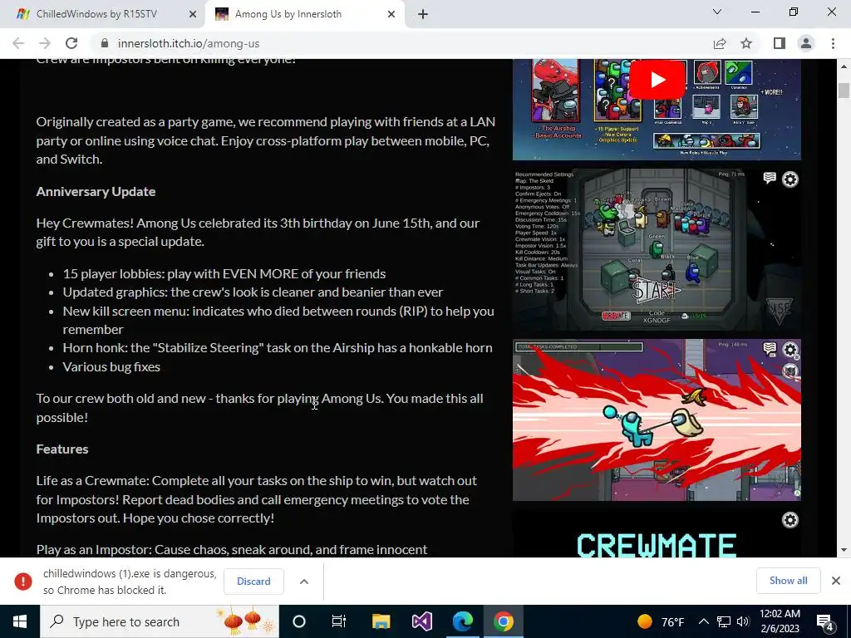851x638 pixels.
Task: Click 'Updated graphics' bullet text
Action: (x=253, y=292)
